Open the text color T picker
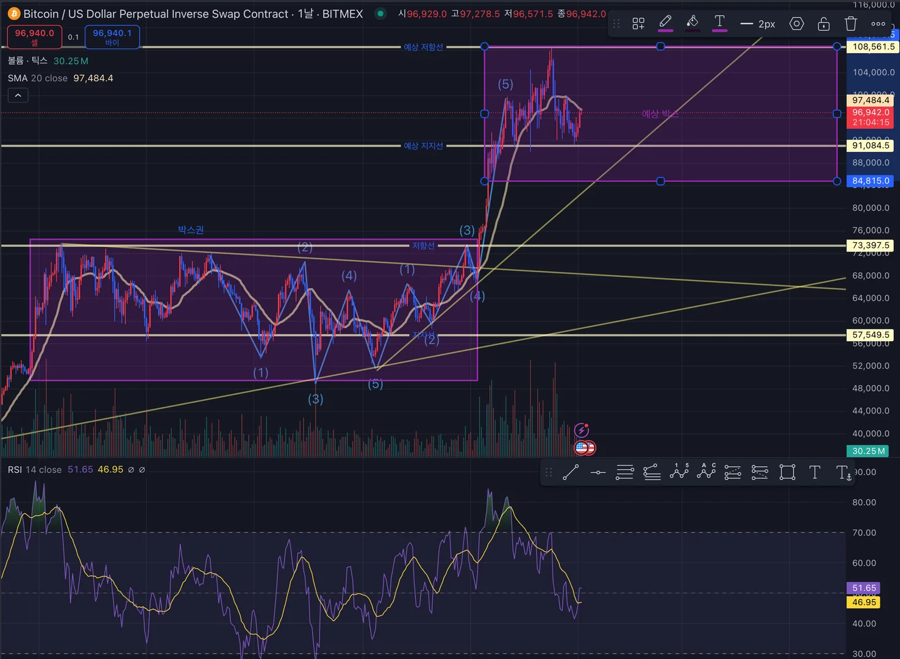 (720, 23)
